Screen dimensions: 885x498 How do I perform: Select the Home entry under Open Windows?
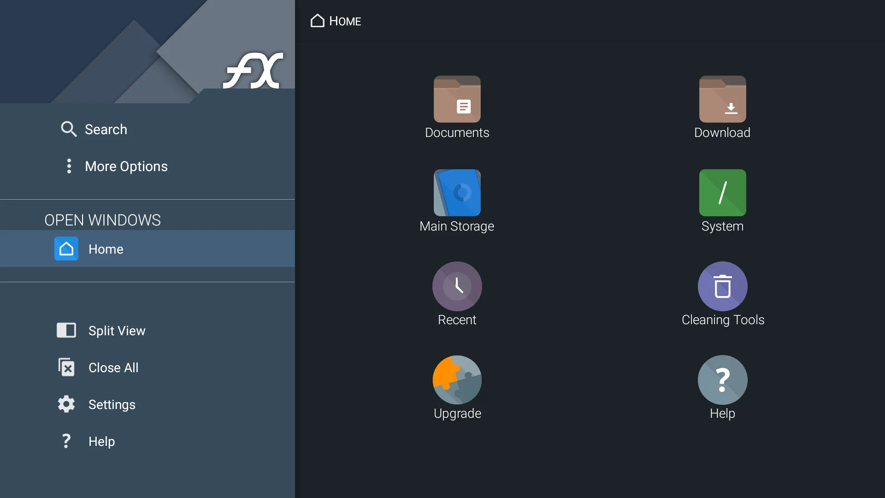click(x=147, y=249)
